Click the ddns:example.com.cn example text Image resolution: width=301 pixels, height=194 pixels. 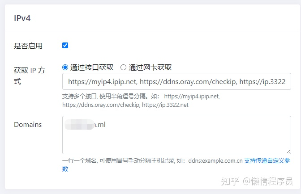click(x=215, y=160)
